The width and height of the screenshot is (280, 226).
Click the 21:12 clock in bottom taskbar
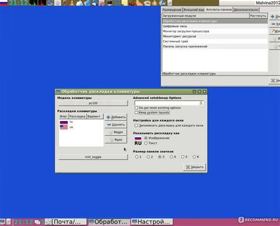(x=23, y=222)
